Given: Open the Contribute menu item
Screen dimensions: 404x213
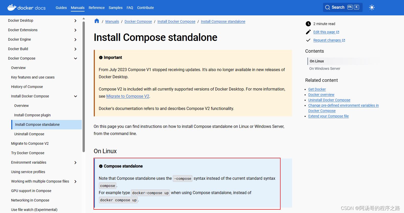Looking at the screenshot, I should click(x=145, y=8).
